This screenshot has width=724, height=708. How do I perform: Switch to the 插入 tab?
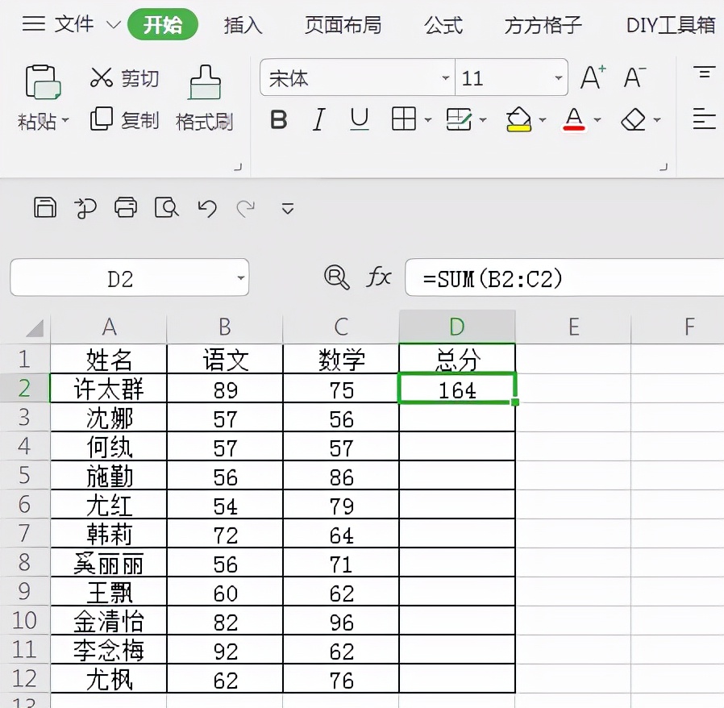point(243,25)
